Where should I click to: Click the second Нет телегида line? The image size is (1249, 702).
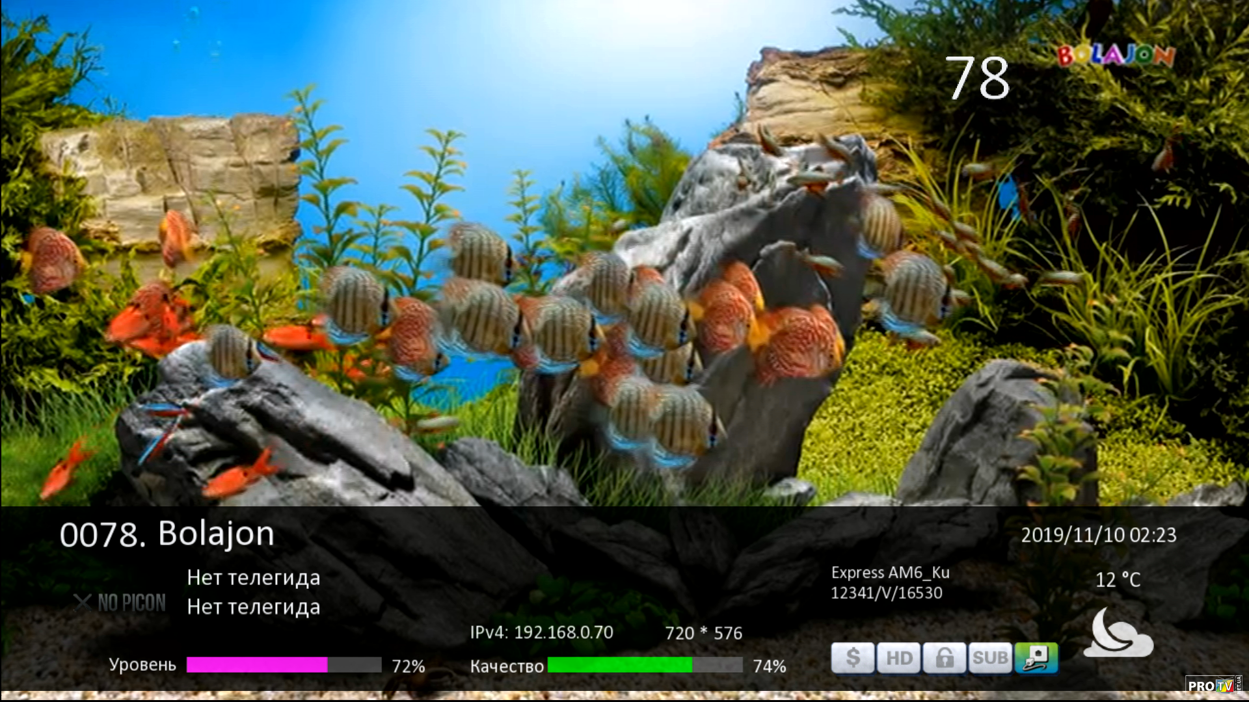coord(253,607)
